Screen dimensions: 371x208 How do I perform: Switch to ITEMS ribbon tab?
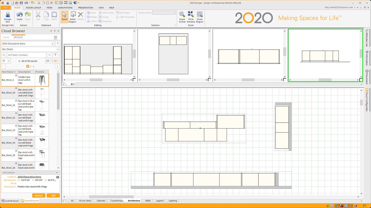pos(49,7)
